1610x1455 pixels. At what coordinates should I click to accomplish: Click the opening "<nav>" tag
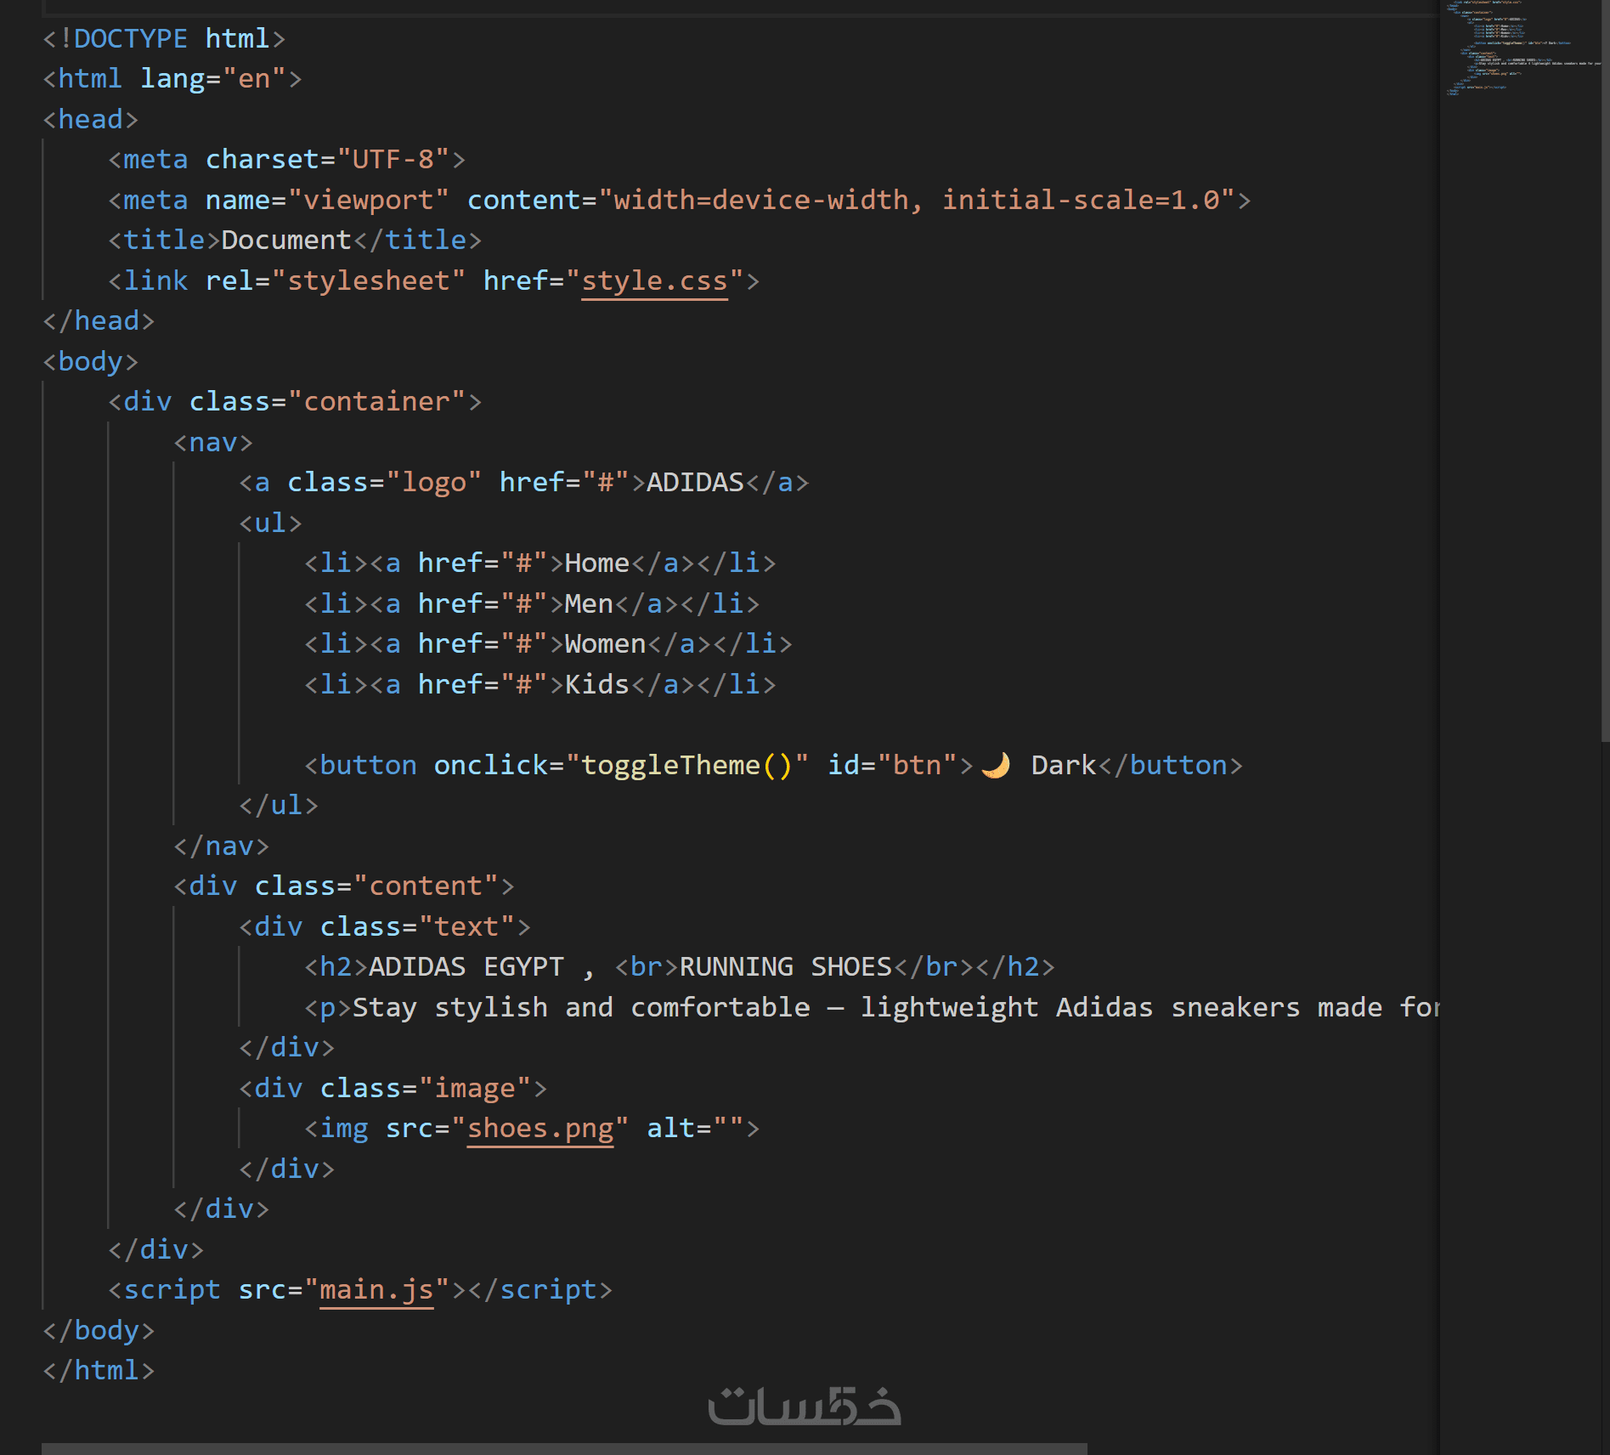[x=213, y=442]
